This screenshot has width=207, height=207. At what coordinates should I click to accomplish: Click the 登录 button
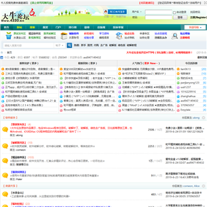(180, 17)
